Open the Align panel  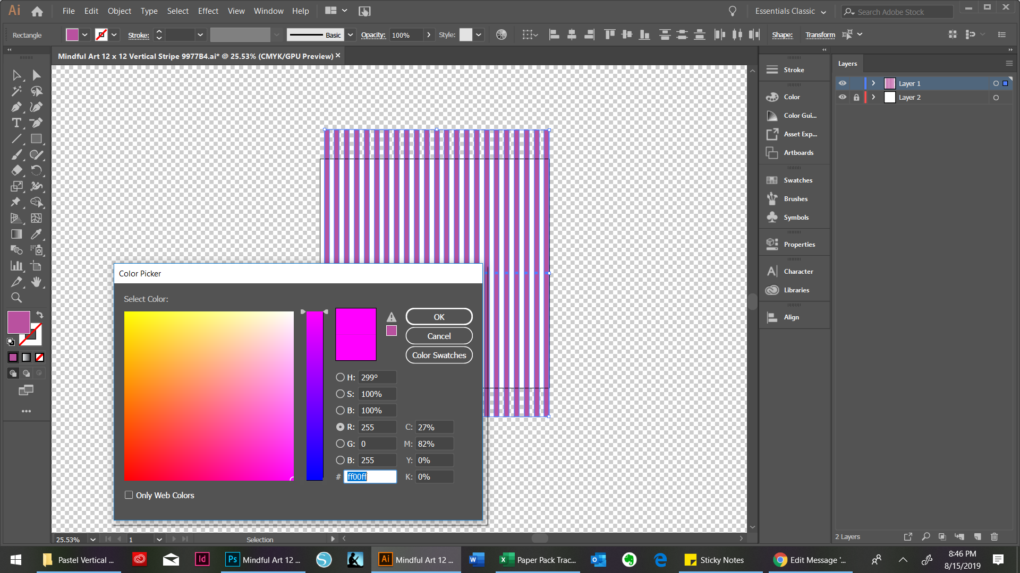[794, 317]
